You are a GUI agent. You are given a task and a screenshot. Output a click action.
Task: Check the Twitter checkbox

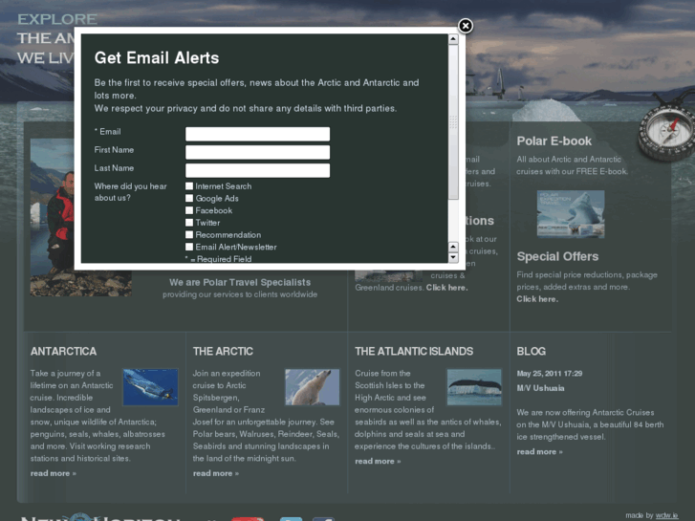189,223
